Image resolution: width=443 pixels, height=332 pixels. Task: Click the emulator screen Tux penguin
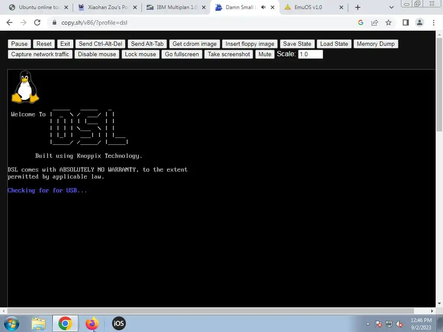25,86
